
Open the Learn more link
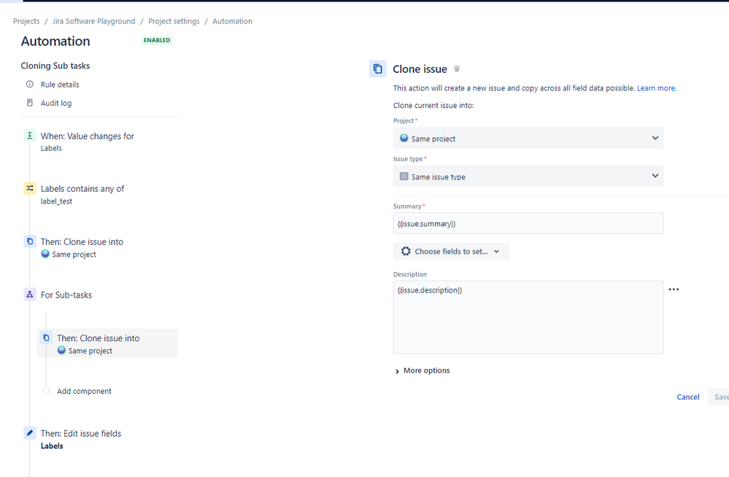657,88
